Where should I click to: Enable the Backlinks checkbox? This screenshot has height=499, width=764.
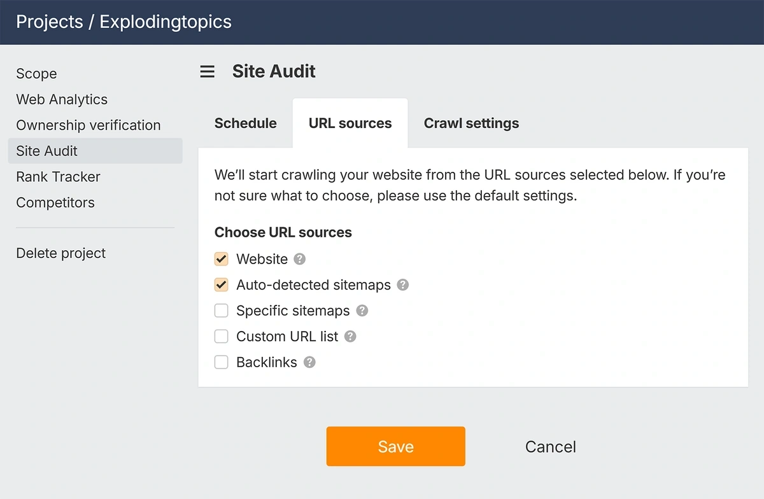click(222, 362)
